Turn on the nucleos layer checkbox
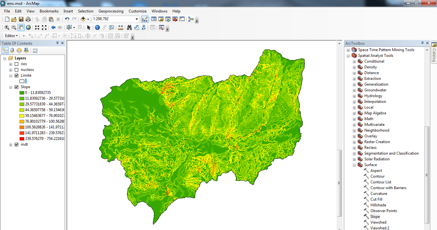 17,70
